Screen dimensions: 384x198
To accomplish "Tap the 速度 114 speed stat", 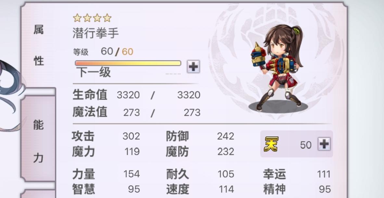I will [200, 189].
